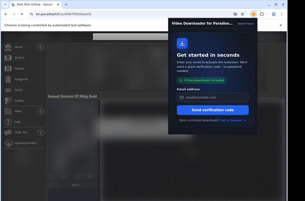The height and width of the screenshot is (201, 305).
Task: Open Order film via the ticket icon
Action: click(8, 132)
